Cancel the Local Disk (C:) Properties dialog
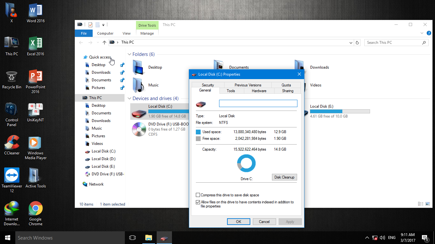Screen dimensions: 435x244 [x=264, y=222]
